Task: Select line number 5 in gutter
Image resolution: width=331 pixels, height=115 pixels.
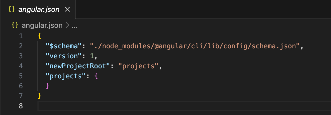Action: tap(21, 76)
